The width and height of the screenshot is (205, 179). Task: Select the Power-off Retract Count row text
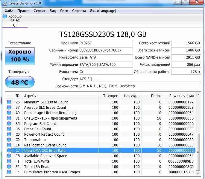[x=44, y=134]
